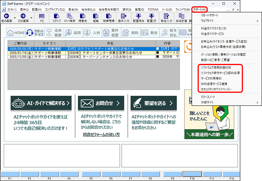Open リリースノート menu entry
The image size is (262, 181).
pos(208,97)
